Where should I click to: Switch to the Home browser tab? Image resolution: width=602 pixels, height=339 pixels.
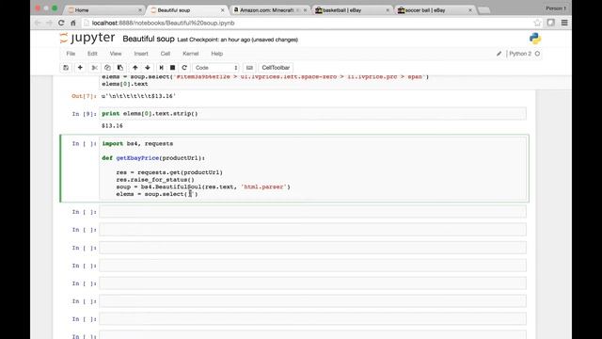[x=103, y=10]
